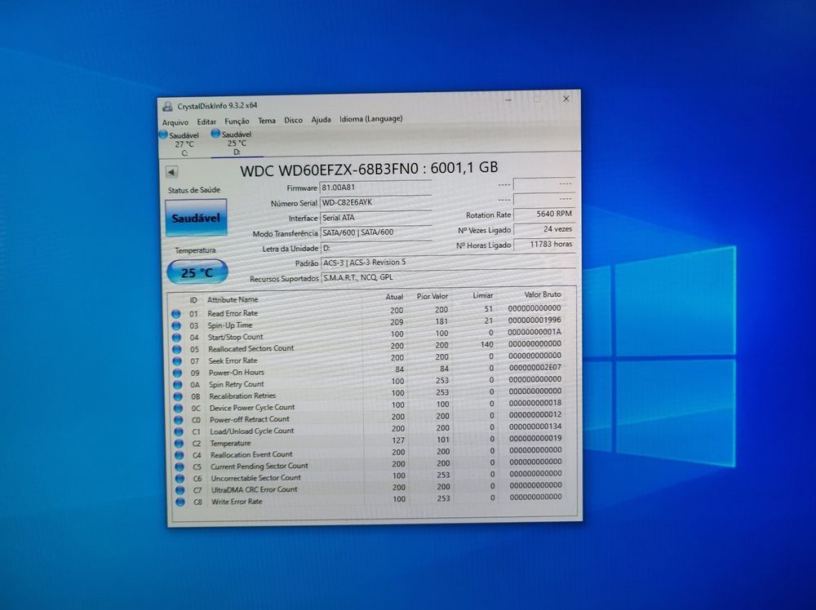
Task: Open the Tema menu
Action: coord(267,121)
